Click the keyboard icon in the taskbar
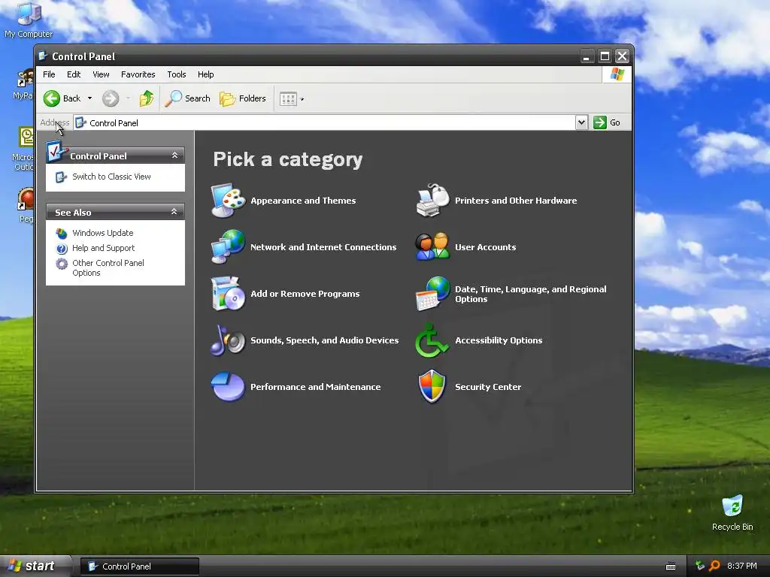Image resolution: width=770 pixels, height=577 pixels. click(x=671, y=566)
